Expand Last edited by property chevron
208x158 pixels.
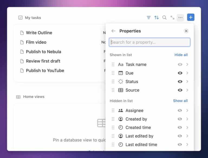187,136
